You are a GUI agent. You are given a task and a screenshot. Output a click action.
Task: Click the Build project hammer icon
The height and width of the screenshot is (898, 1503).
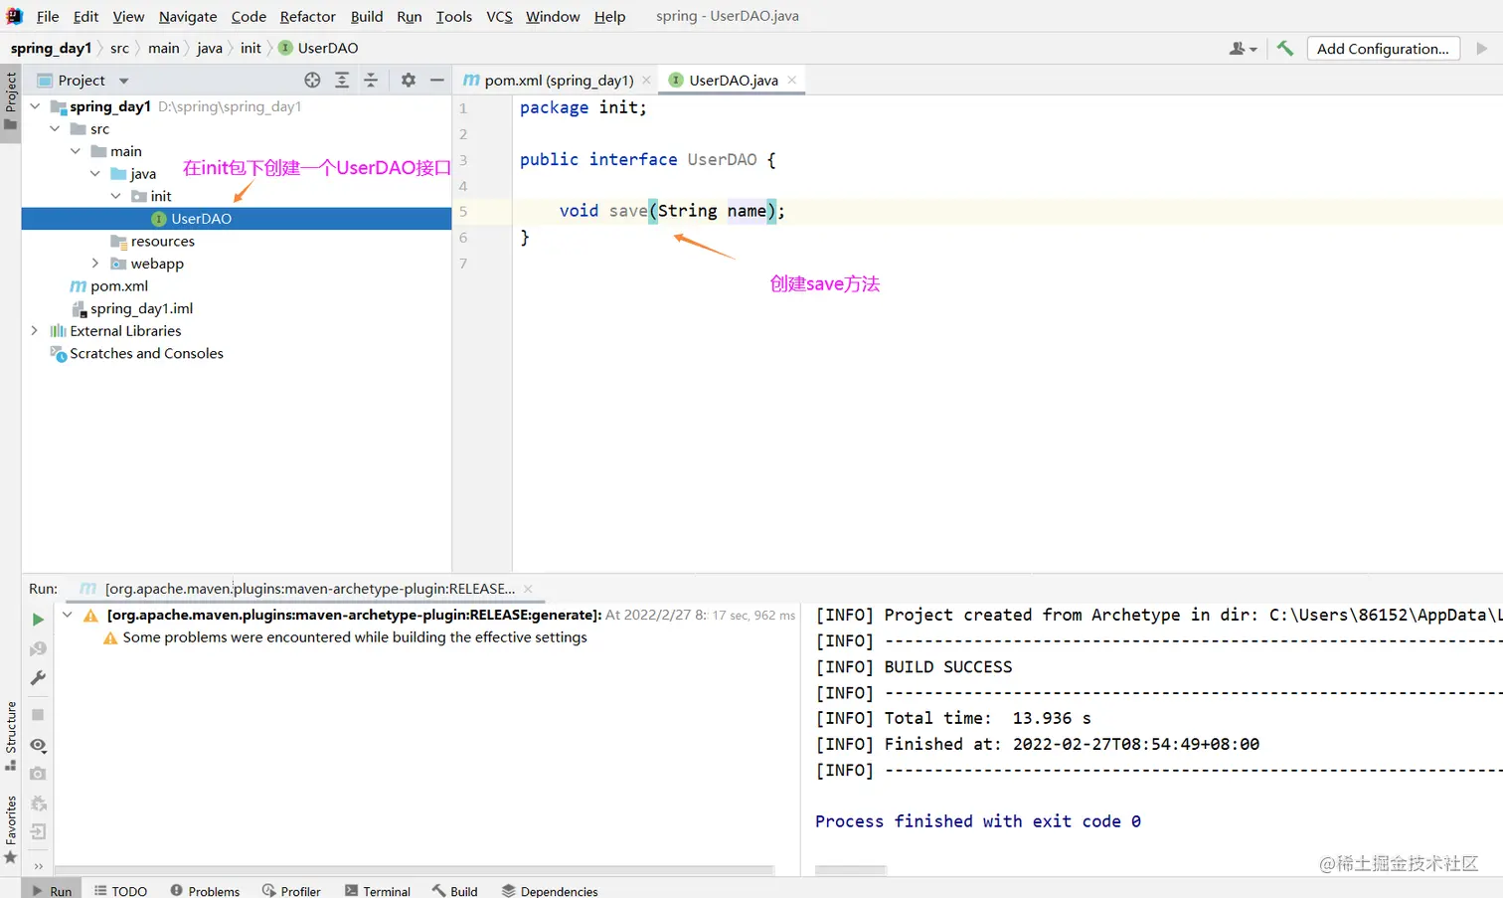pos(1285,48)
